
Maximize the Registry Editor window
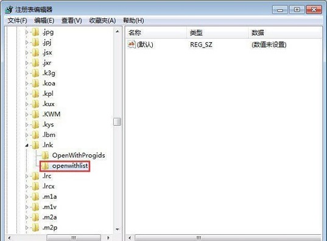(x=297, y=10)
